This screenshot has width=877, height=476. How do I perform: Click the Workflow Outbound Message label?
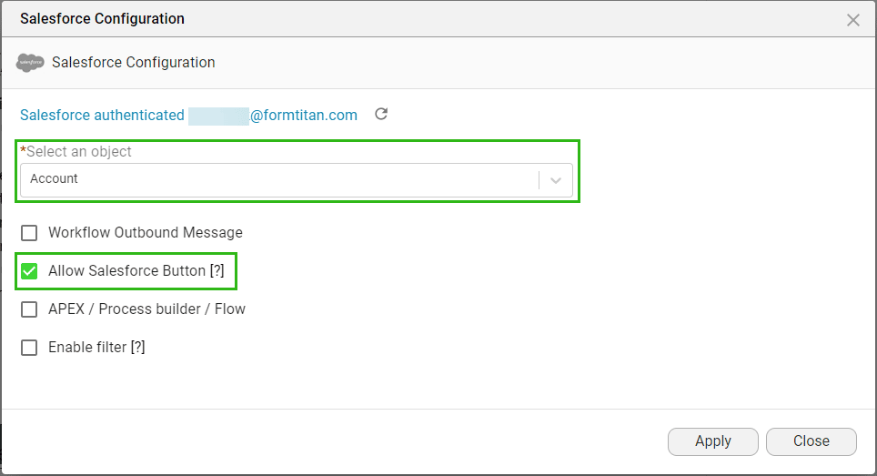pyautogui.click(x=146, y=233)
